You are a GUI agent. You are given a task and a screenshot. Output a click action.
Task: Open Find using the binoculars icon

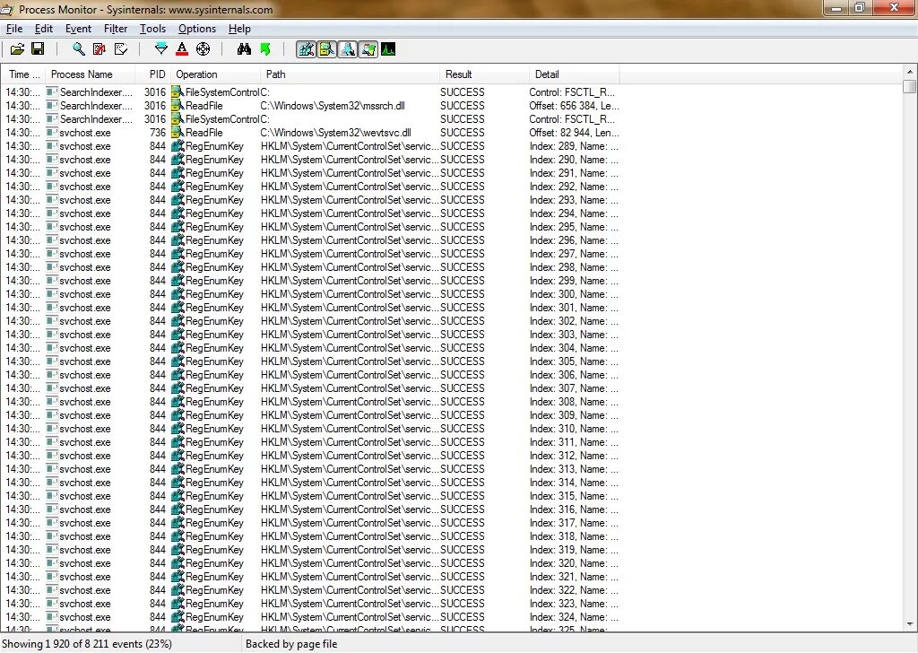click(x=244, y=49)
